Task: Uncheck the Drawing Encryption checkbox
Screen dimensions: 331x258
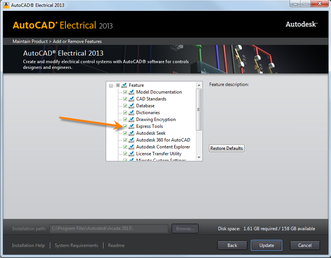Action: (125, 119)
